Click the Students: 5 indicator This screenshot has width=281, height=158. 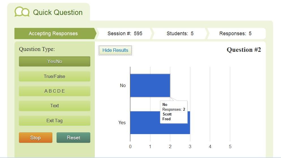[180, 33]
